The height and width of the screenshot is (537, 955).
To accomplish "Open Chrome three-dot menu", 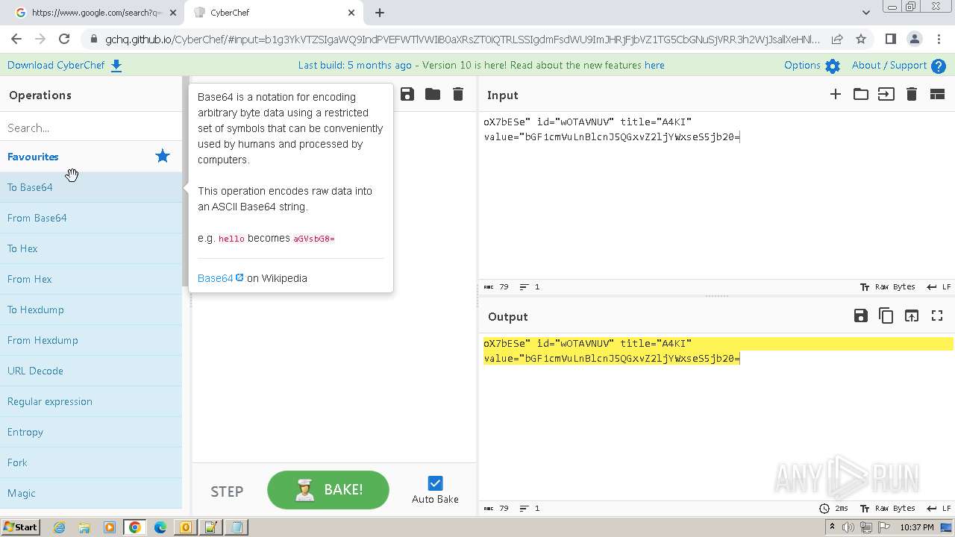I will pyautogui.click(x=939, y=39).
